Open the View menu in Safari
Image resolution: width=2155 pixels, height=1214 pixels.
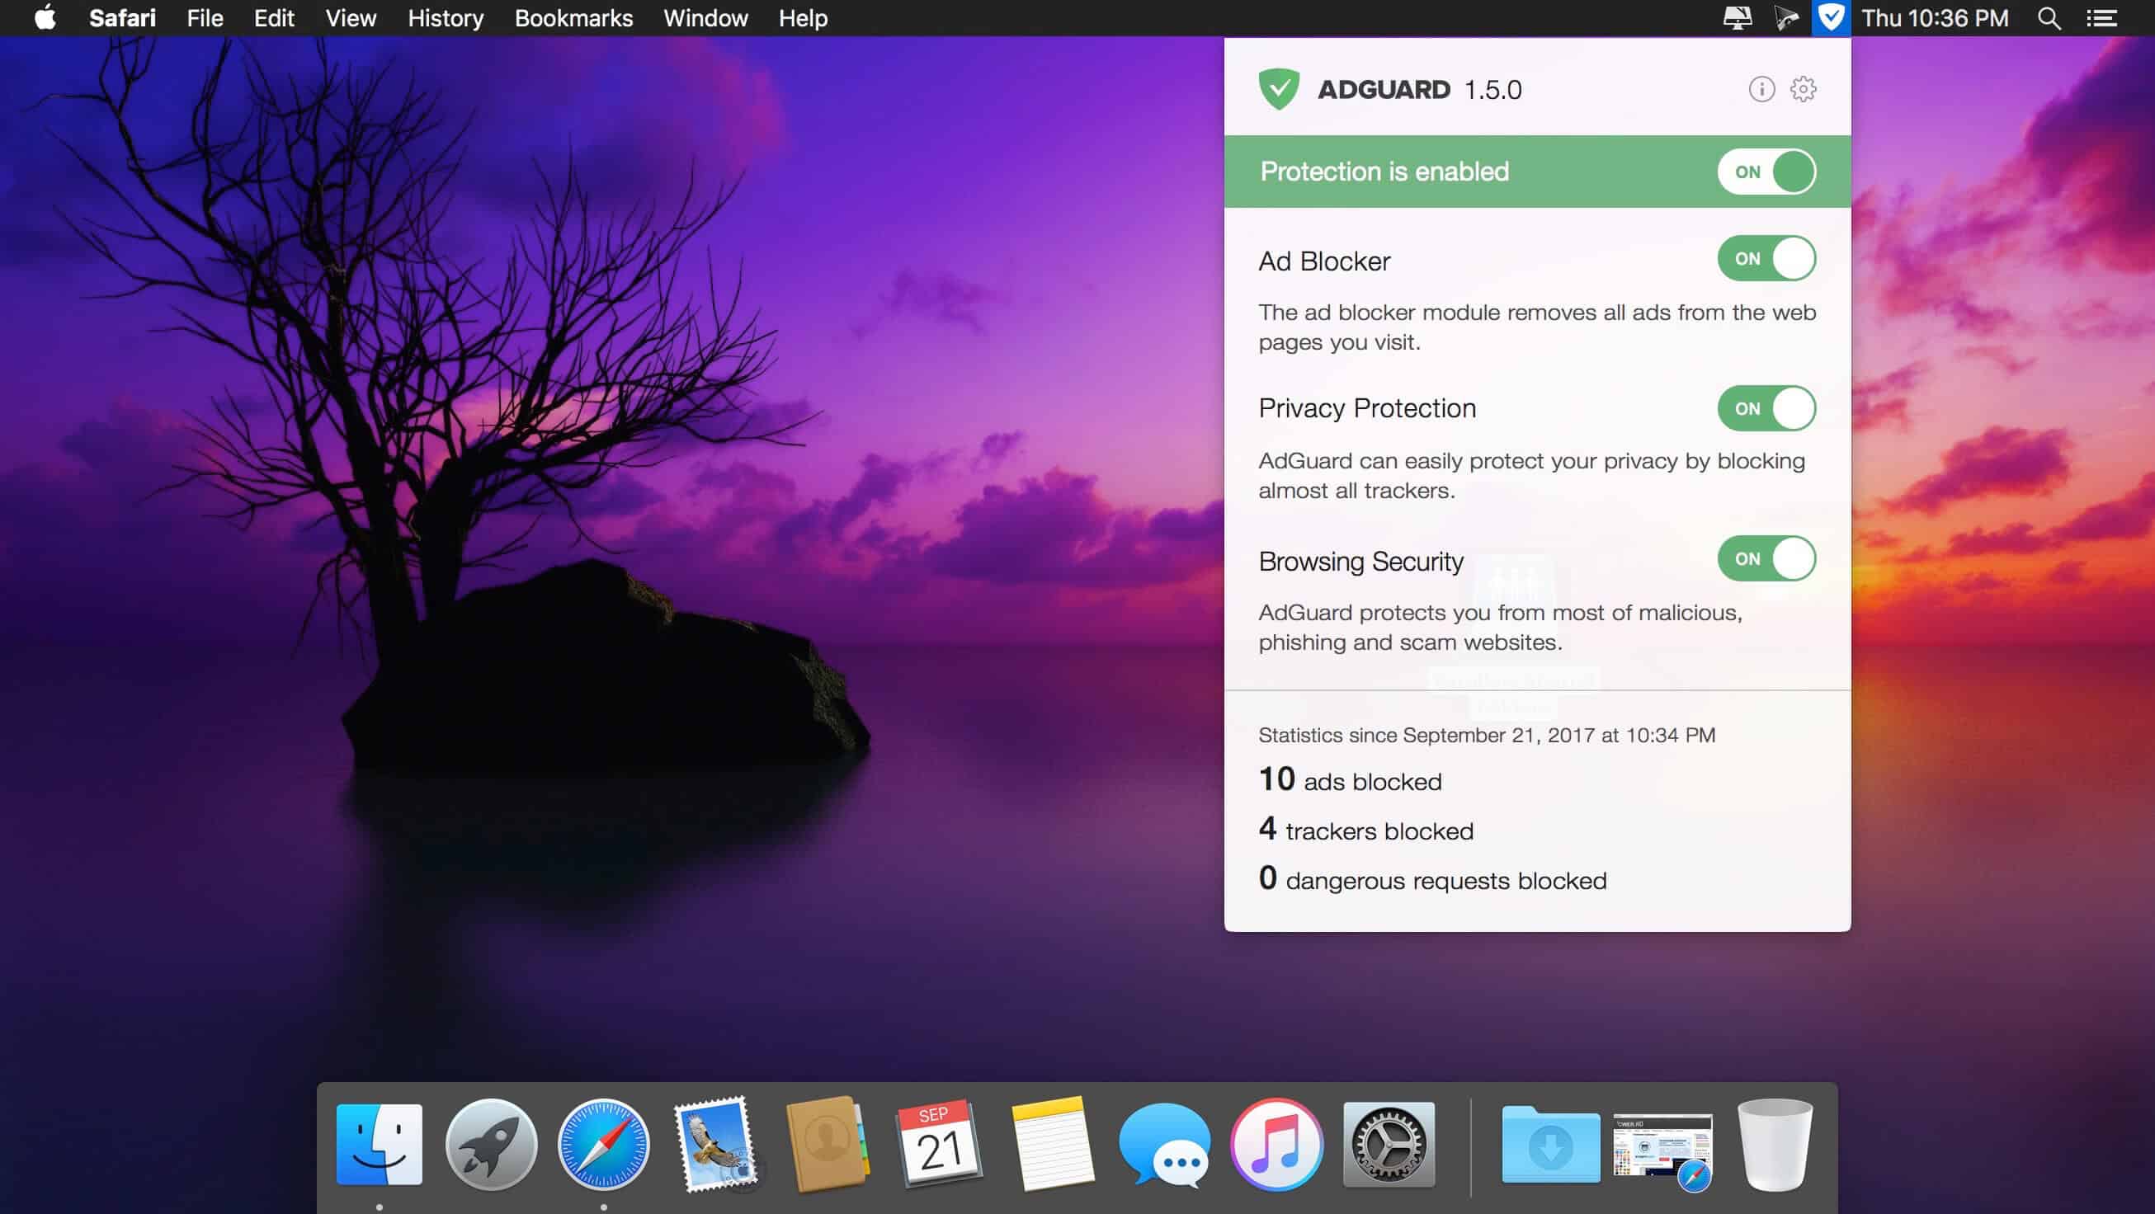(x=349, y=18)
